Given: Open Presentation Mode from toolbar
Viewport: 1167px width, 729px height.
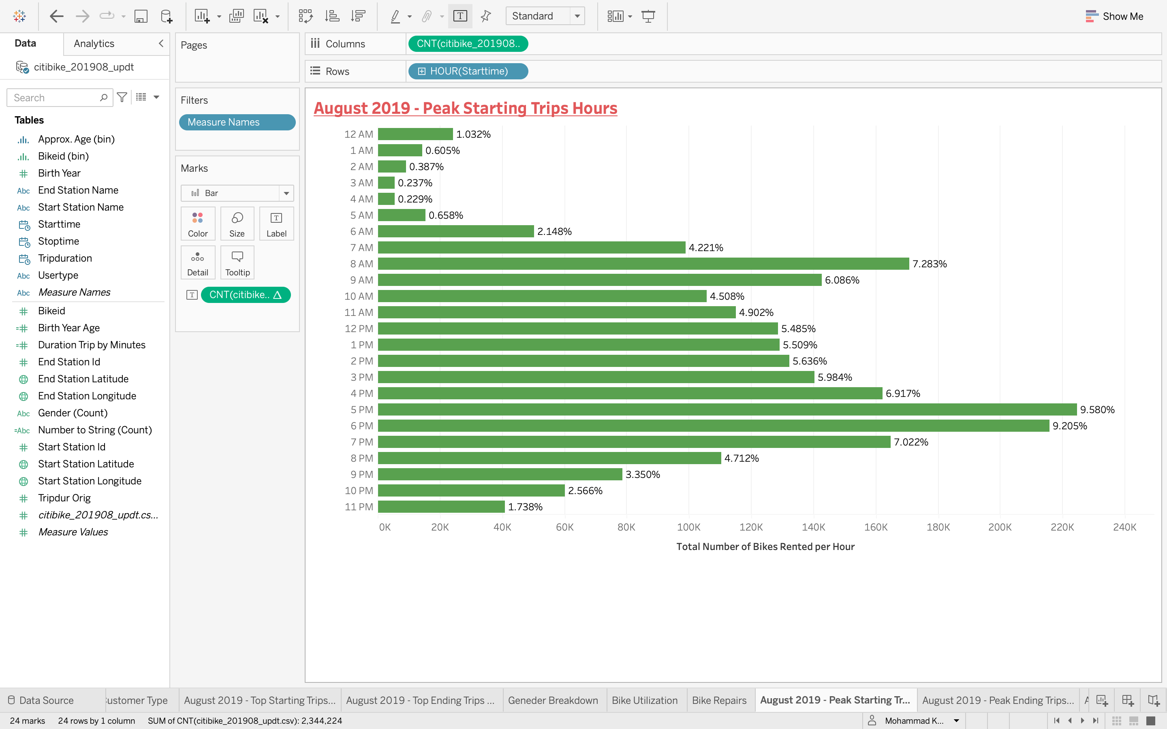Looking at the screenshot, I should 648,16.
